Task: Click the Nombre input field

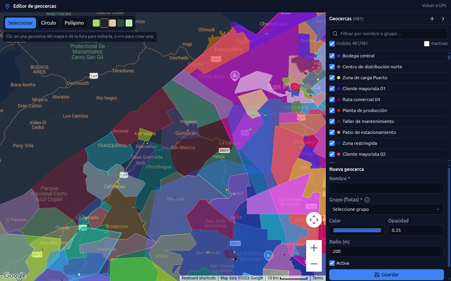Action: 386,189
